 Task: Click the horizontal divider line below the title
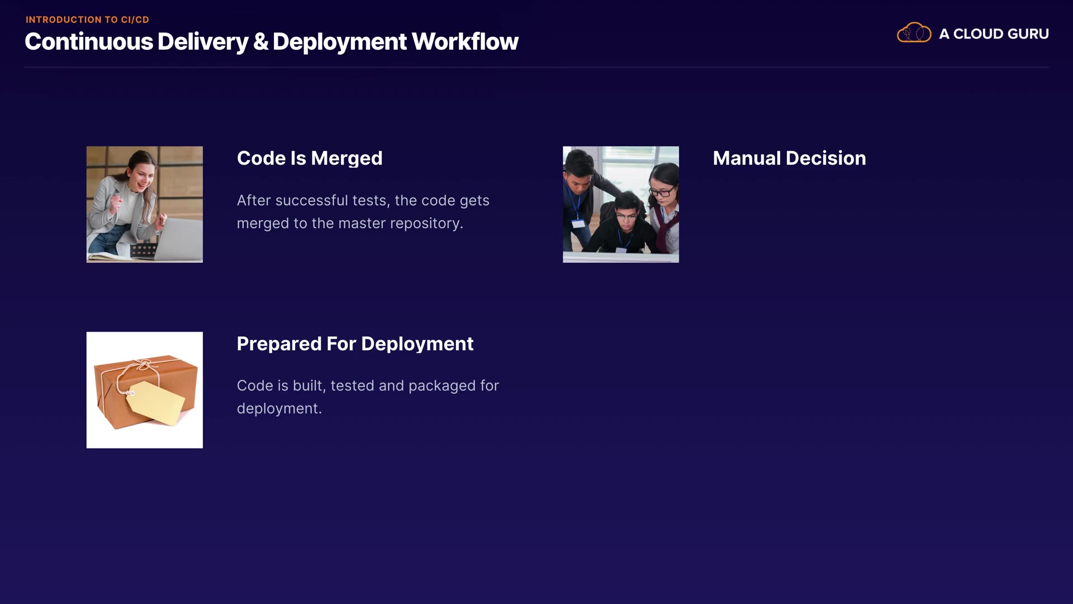pyautogui.click(x=536, y=67)
